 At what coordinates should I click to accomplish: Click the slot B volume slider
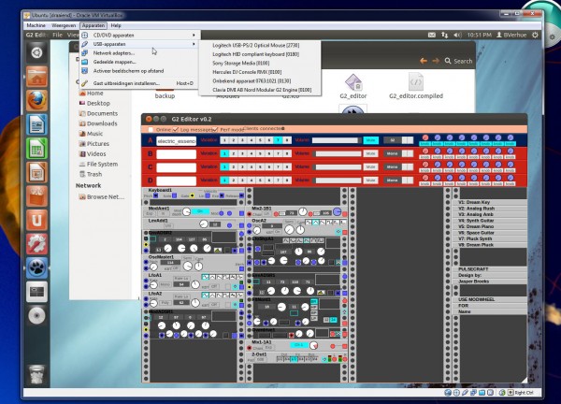click(x=337, y=153)
